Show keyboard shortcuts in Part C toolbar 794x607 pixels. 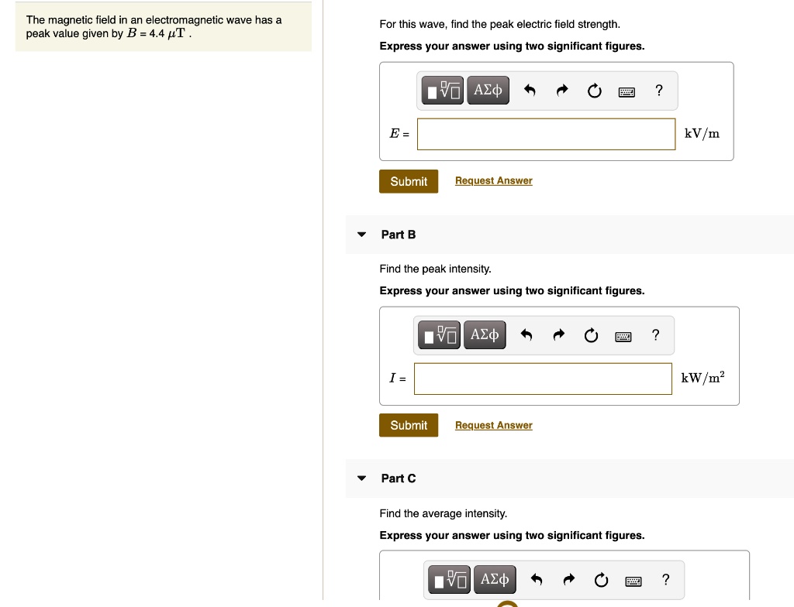pos(633,581)
